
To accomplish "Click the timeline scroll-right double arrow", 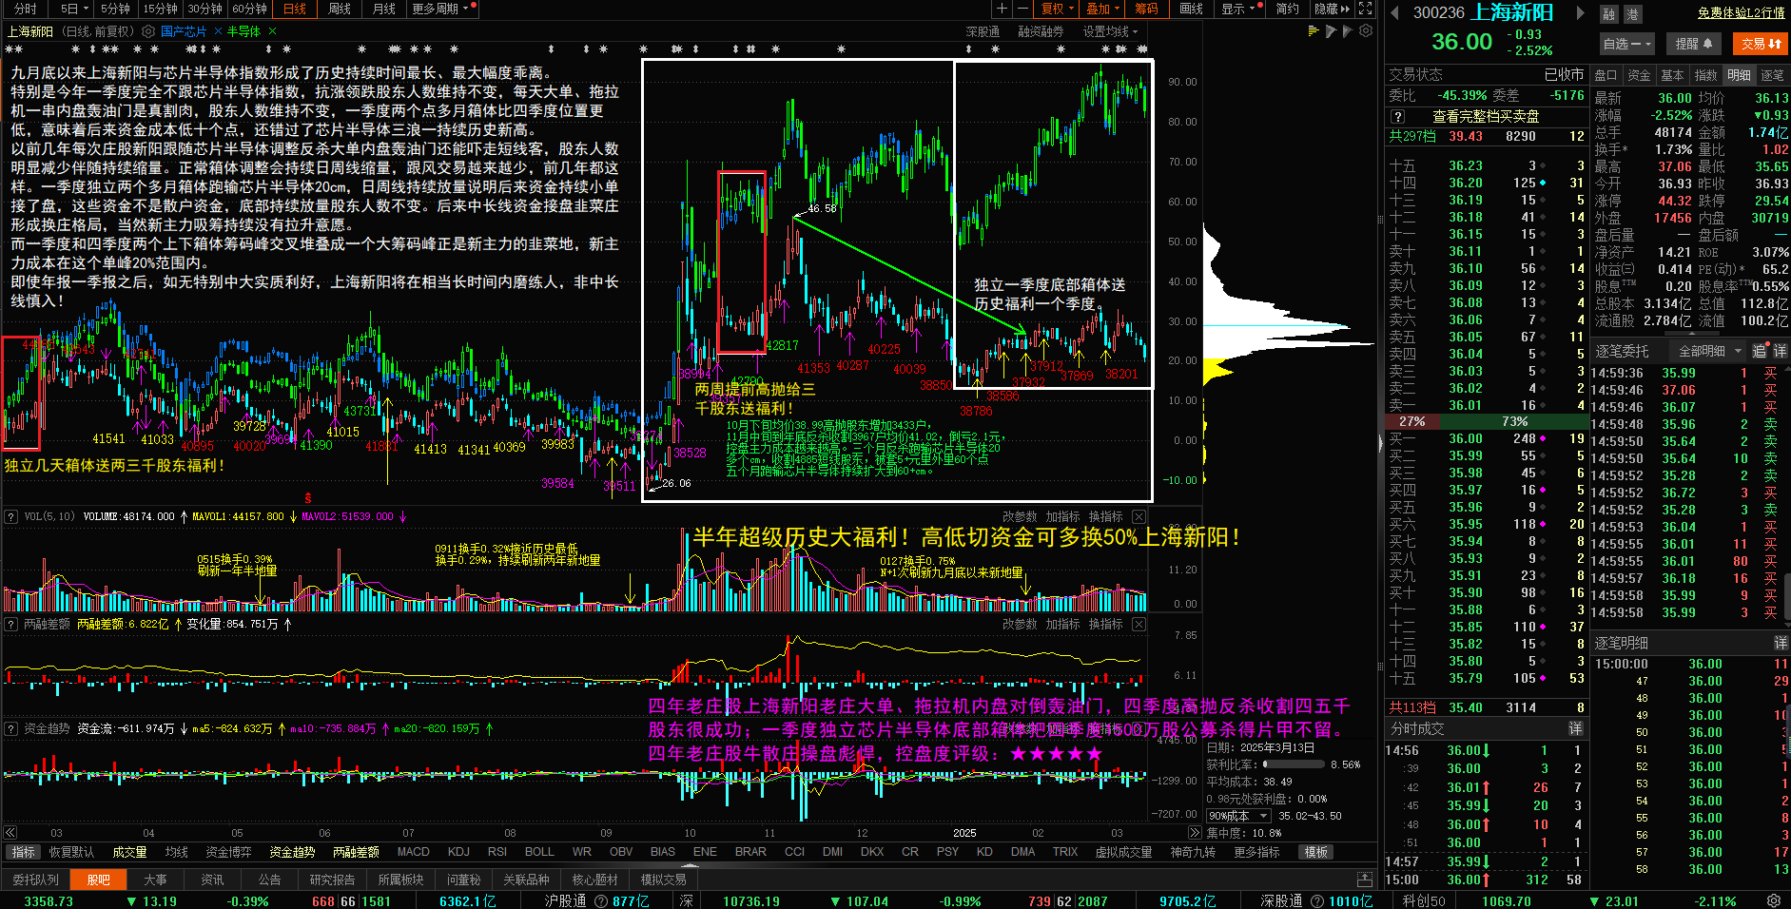I will pyautogui.click(x=1195, y=833).
